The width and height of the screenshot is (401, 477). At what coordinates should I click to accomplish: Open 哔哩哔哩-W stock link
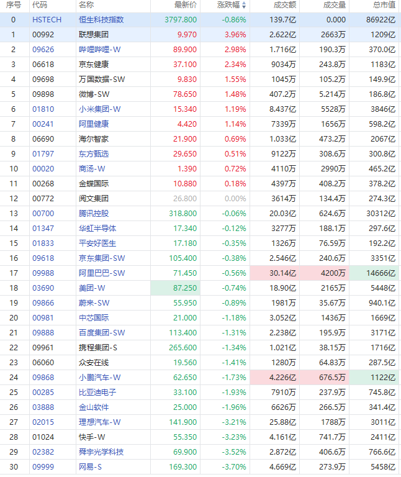click(100, 50)
